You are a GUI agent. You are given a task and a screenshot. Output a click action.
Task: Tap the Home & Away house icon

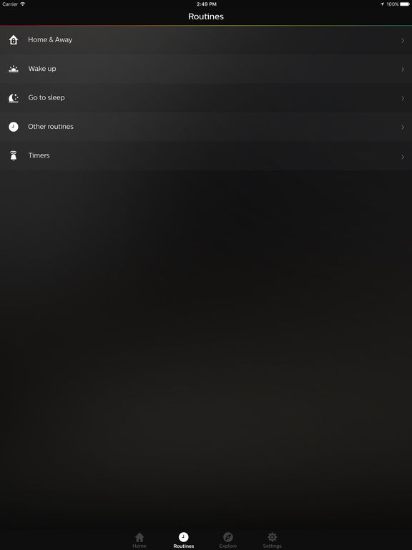pyautogui.click(x=14, y=40)
